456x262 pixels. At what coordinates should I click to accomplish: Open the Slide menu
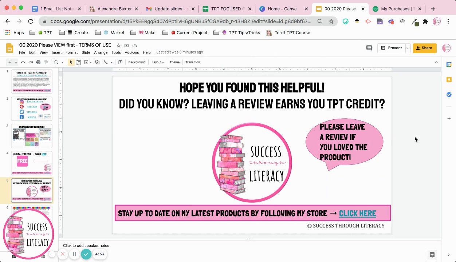[x=86, y=52]
